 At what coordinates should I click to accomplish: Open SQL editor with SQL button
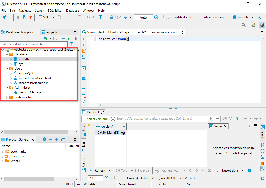click(x=43, y=17)
